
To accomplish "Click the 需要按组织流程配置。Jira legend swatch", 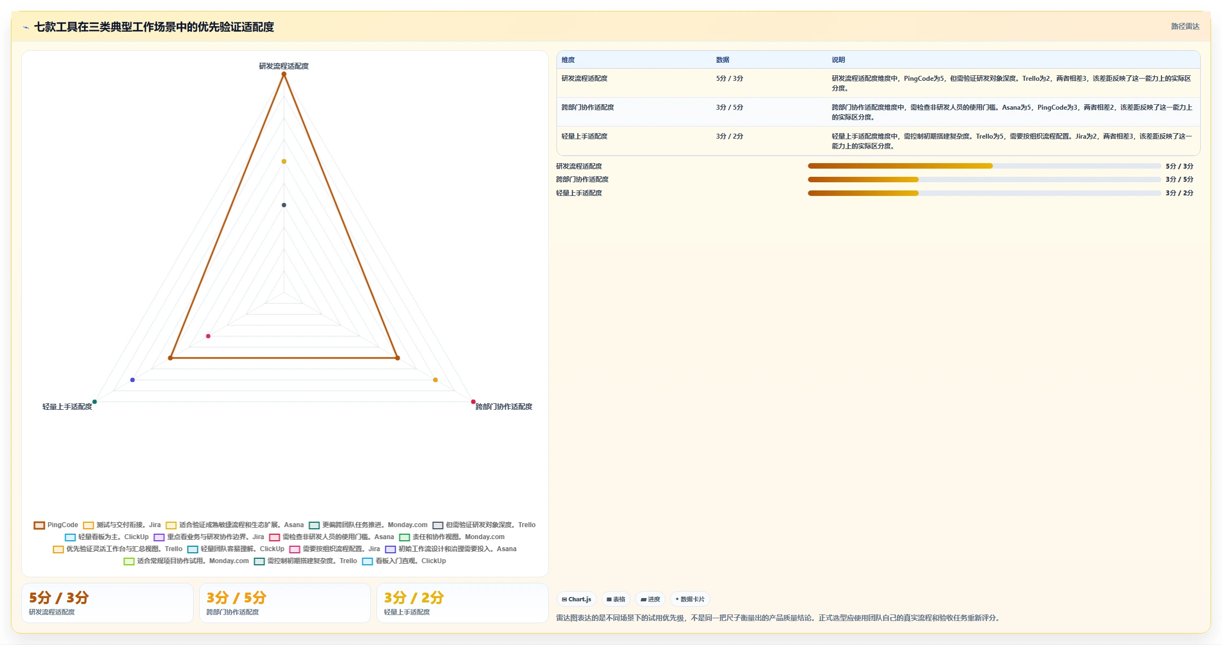I will (x=295, y=550).
